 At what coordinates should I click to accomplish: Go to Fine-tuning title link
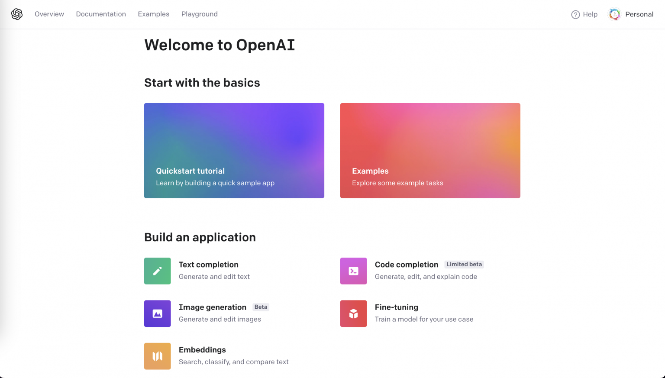click(397, 307)
